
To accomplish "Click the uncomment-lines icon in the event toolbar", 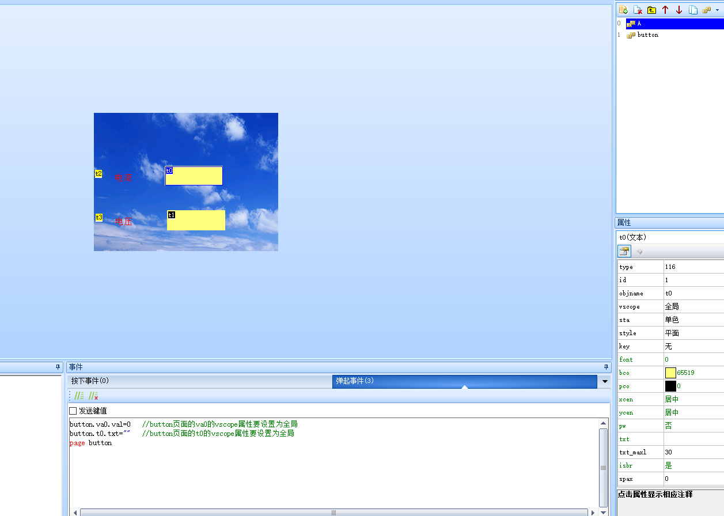I will 93,396.
